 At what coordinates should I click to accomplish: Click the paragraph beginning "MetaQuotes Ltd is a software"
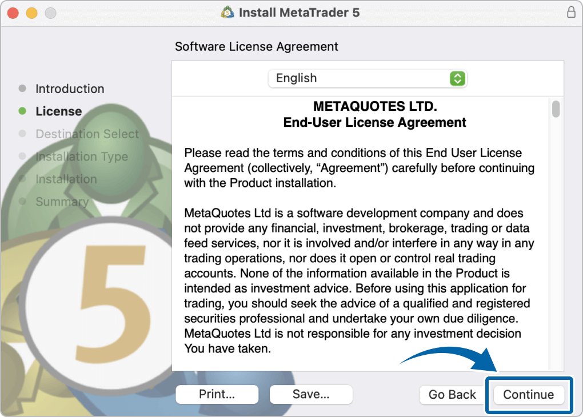coord(359,280)
